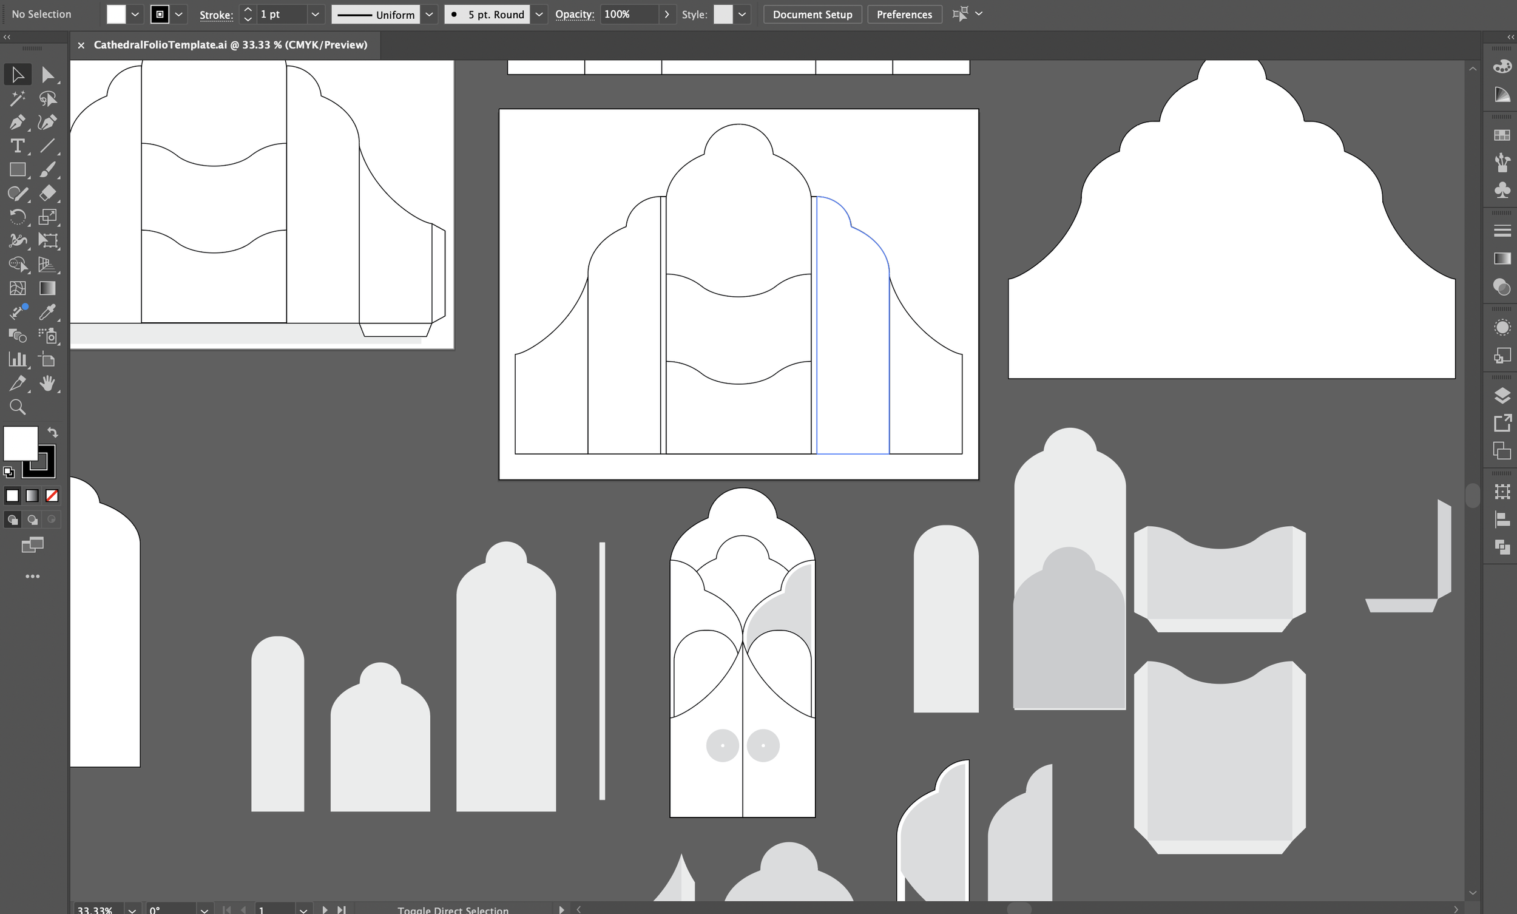1517x914 pixels.
Task: Select the Type tool
Action: point(17,146)
